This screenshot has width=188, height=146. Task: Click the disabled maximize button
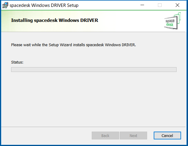160,5
